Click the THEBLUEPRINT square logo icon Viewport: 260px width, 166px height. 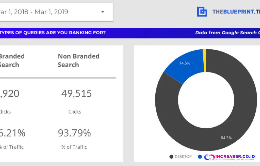click(202, 11)
